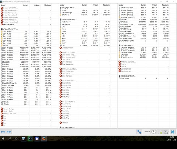Click the red X icon beside Memory Clock Ratio

pyautogui.click(x=2, y=114)
